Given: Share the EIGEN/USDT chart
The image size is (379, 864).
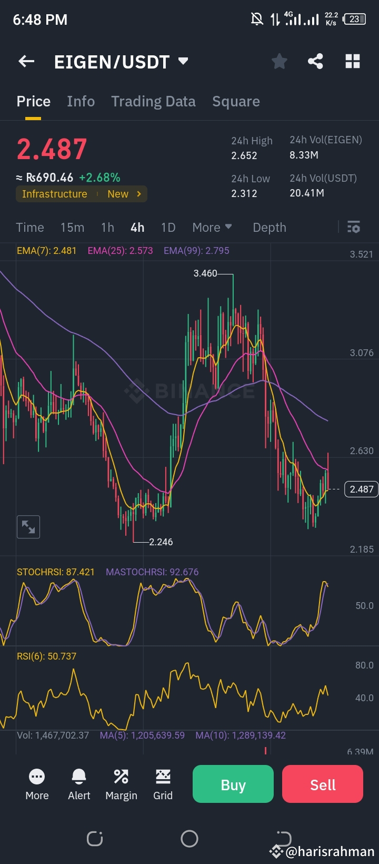Looking at the screenshot, I should tap(316, 61).
